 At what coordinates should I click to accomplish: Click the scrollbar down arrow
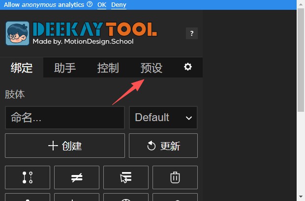tap(301, 197)
